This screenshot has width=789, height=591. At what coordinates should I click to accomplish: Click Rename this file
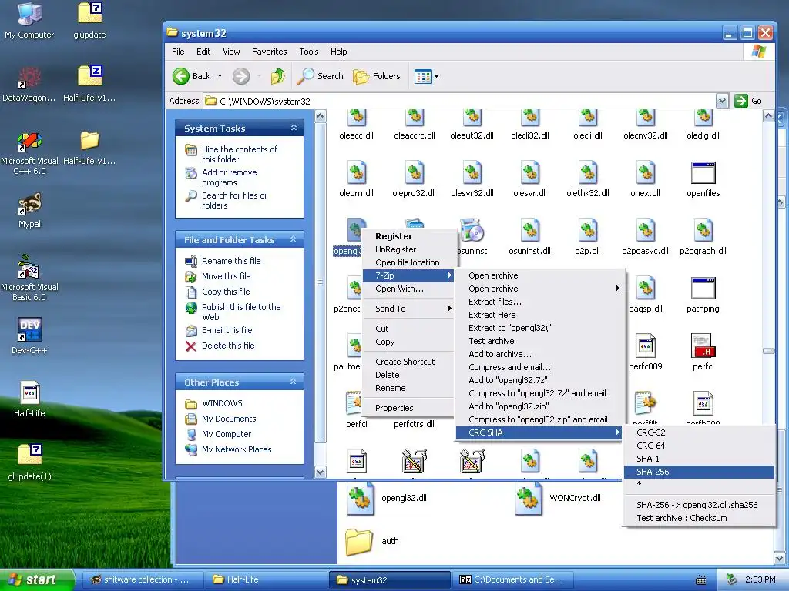231,261
